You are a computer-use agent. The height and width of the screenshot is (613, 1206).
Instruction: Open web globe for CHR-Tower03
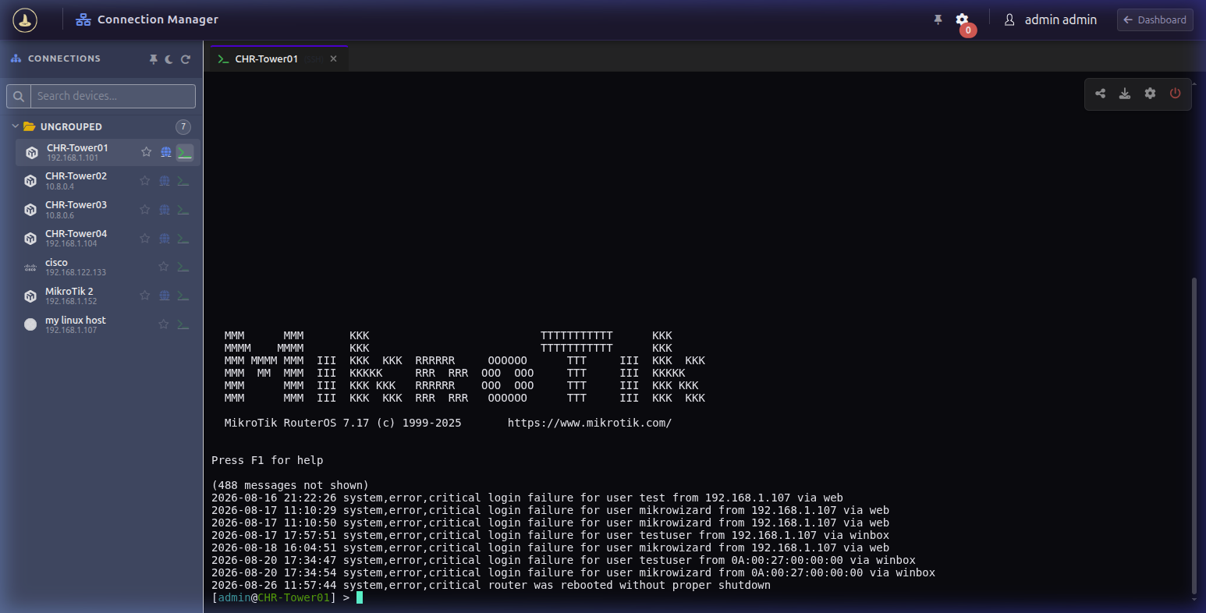click(x=165, y=210)
